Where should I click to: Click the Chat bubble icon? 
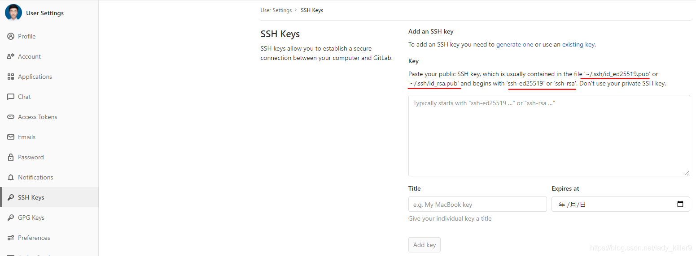11,97
